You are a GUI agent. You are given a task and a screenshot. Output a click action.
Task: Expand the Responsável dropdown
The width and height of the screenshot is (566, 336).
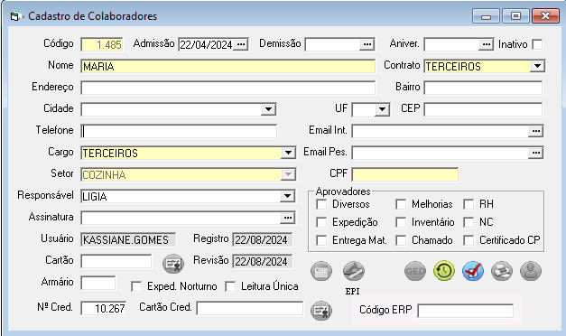pyautogui.click(x=287, y=197)
